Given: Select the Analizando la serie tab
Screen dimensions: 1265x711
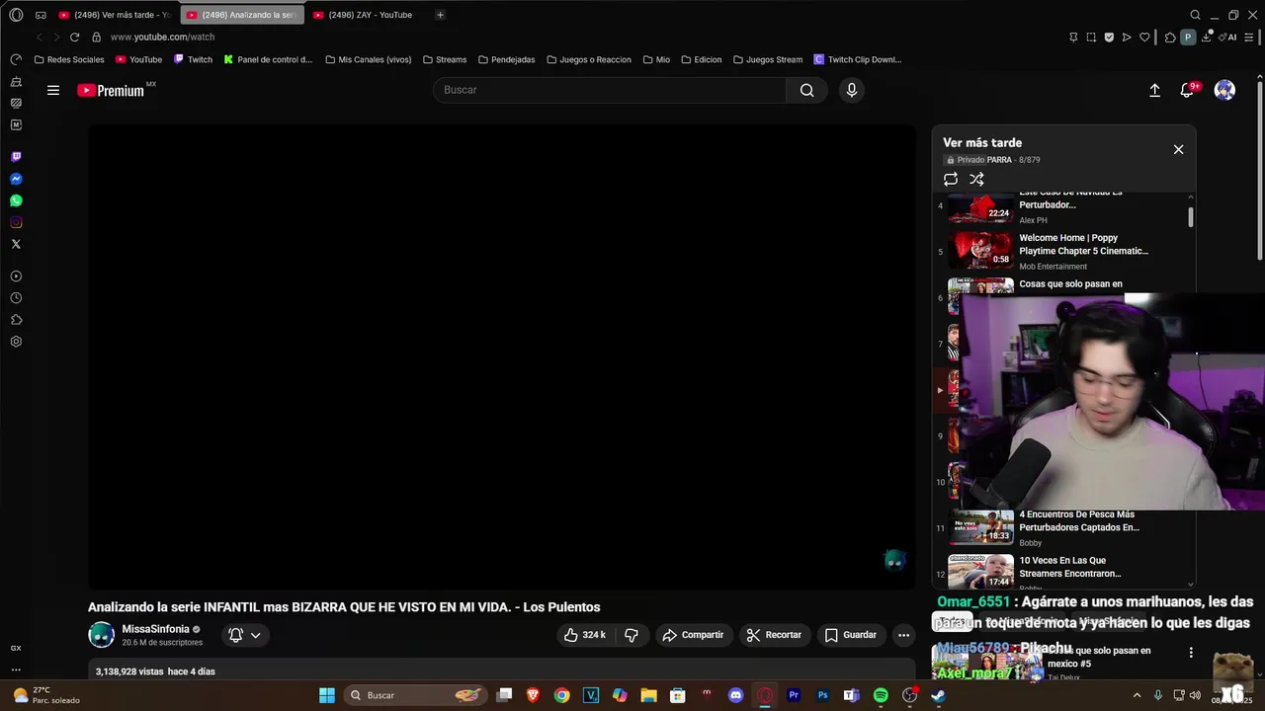Looking at the screenshot, I should (242, 15).
